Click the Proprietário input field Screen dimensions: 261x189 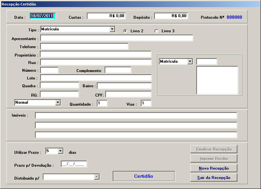point(96,54)
